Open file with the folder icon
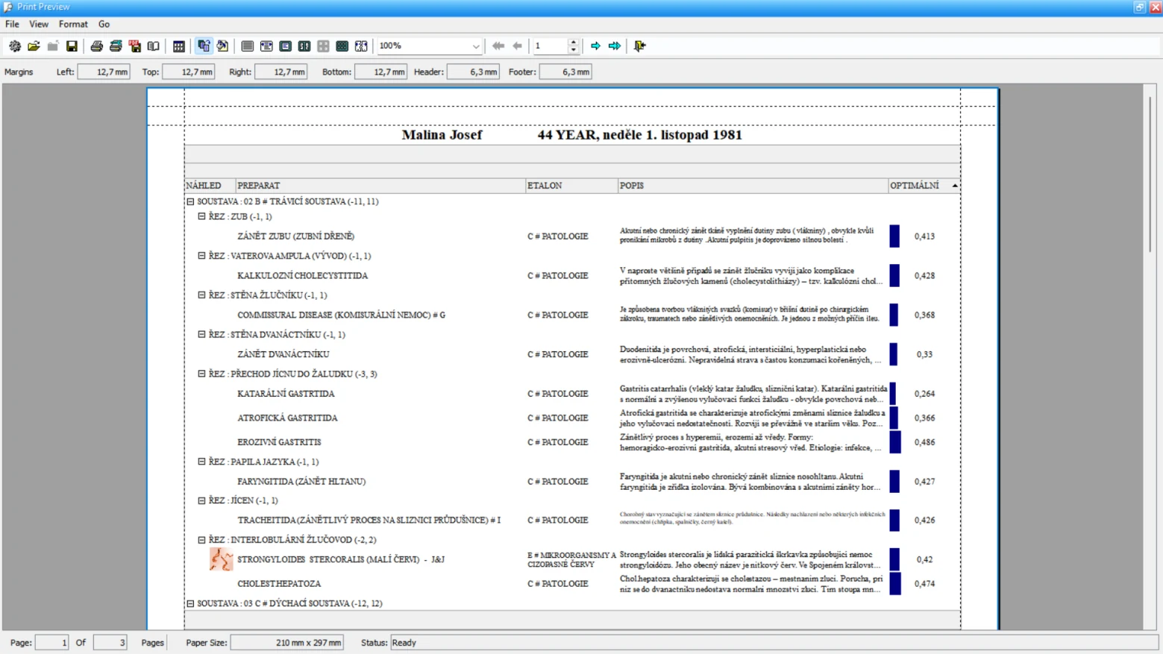Viewport: 1163px width, 654px height. pos(34,46)
